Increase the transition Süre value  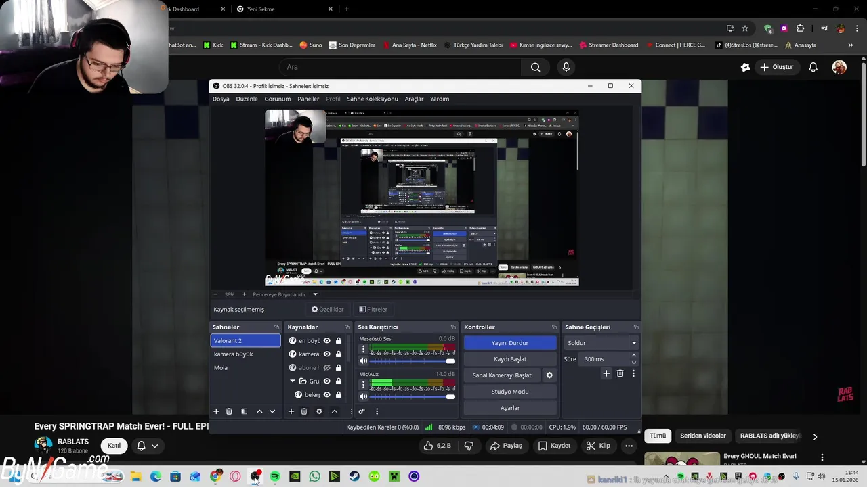[634, 356]
